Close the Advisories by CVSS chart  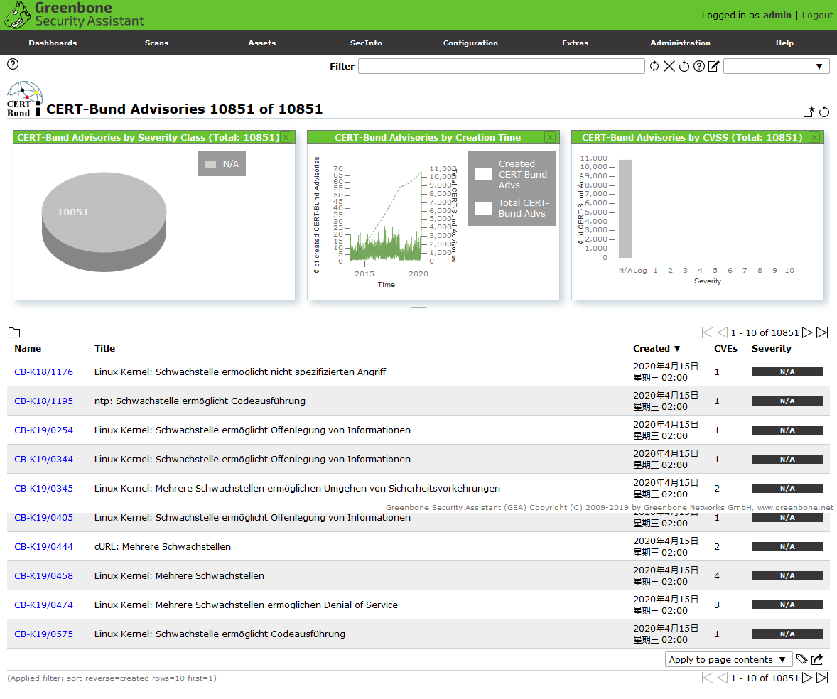[814, 137]
